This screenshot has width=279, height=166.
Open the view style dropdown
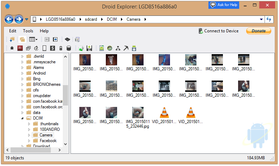coord(33,39)
